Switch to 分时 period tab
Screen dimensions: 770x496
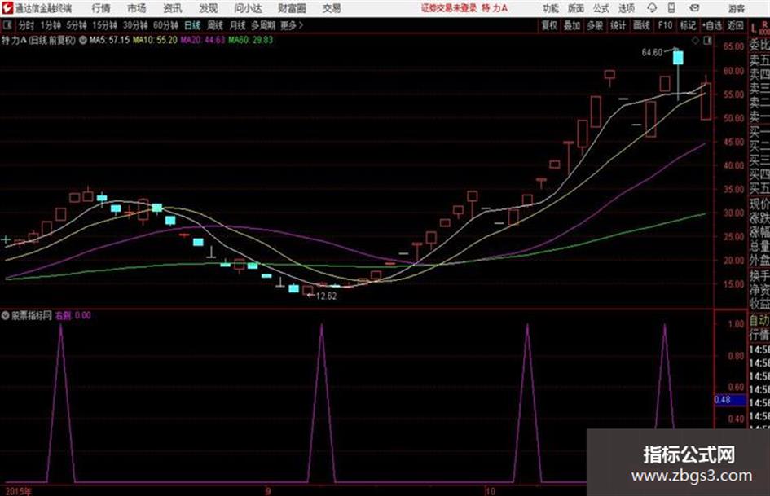pos(26,25)
